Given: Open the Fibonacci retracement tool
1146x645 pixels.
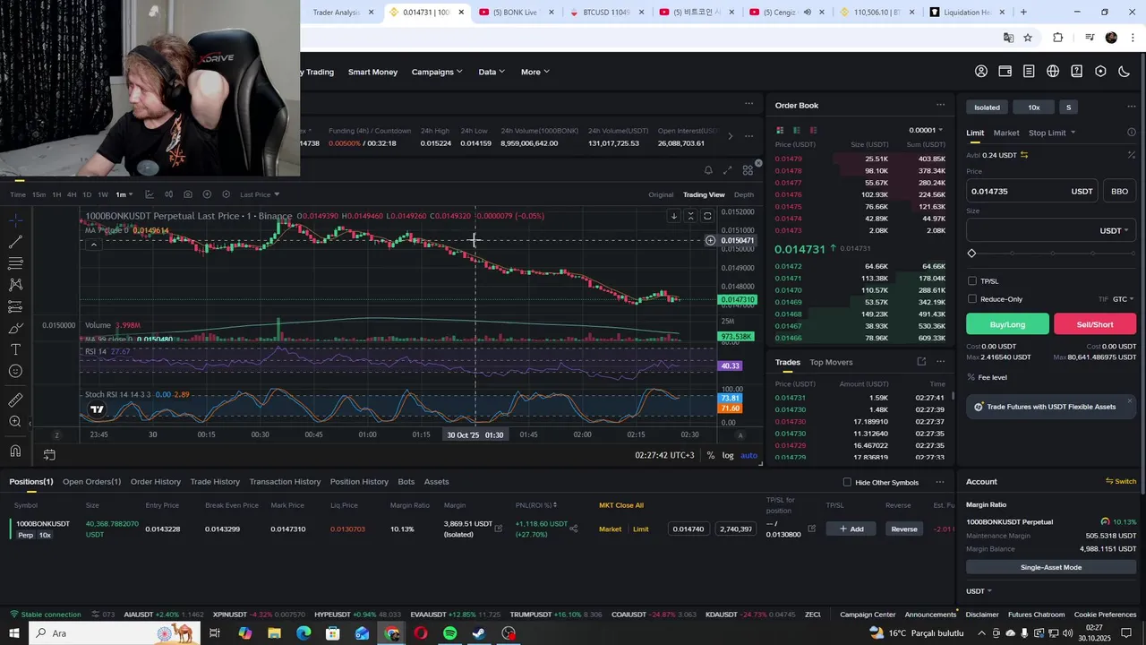Looking at the screenshot, I should (15, 263).
